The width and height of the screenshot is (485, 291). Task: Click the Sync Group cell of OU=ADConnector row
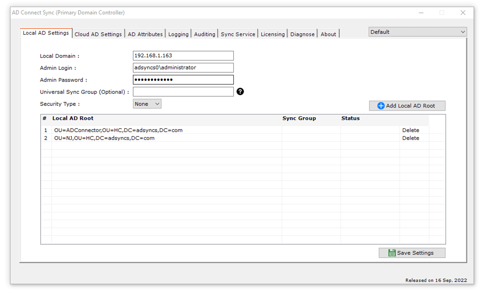tap(311, 130)
